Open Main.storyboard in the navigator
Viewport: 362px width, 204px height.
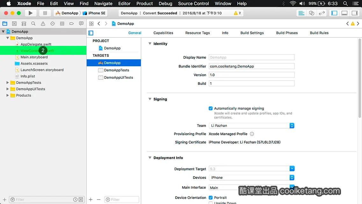[x=34, y=57]
